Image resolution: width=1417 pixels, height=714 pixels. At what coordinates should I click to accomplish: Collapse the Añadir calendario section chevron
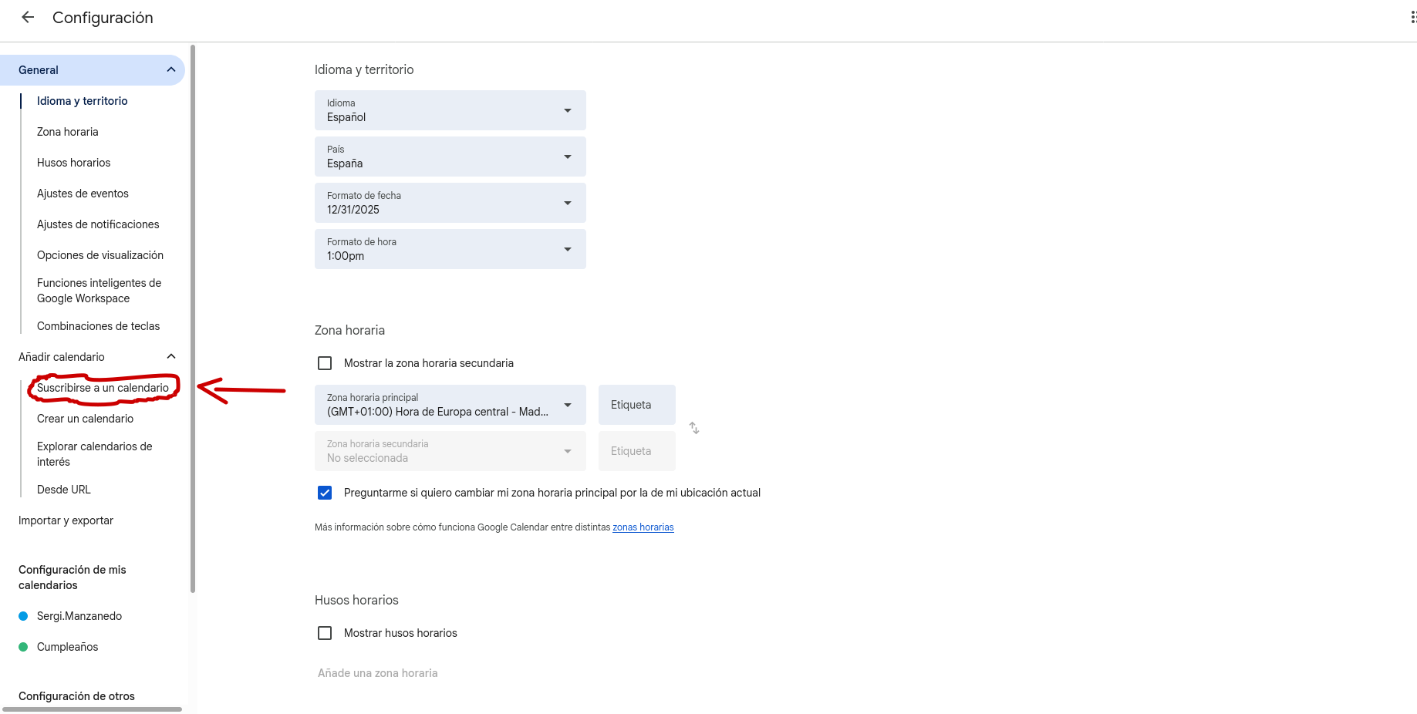[x=171, y=357]
